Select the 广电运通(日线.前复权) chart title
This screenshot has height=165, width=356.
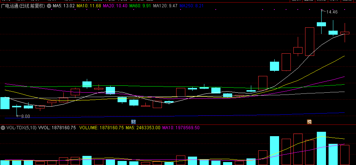(23, 6)
